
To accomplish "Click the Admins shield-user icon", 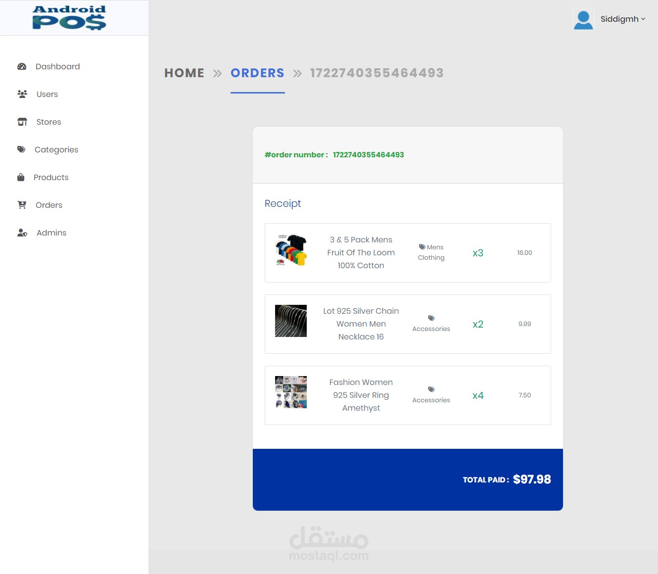I will click(x=22, y=233).
